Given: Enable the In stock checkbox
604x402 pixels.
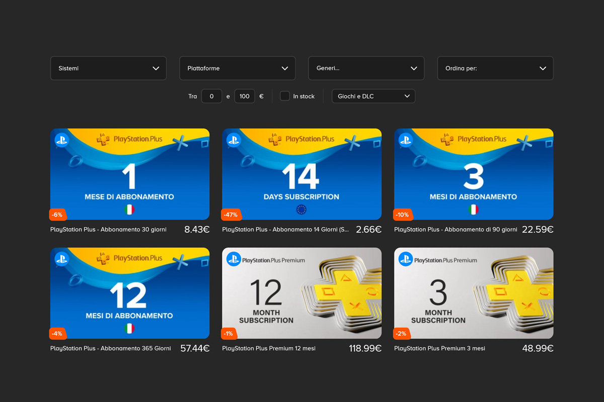Looking at the screenshot, I should click(x=285, y=96).
